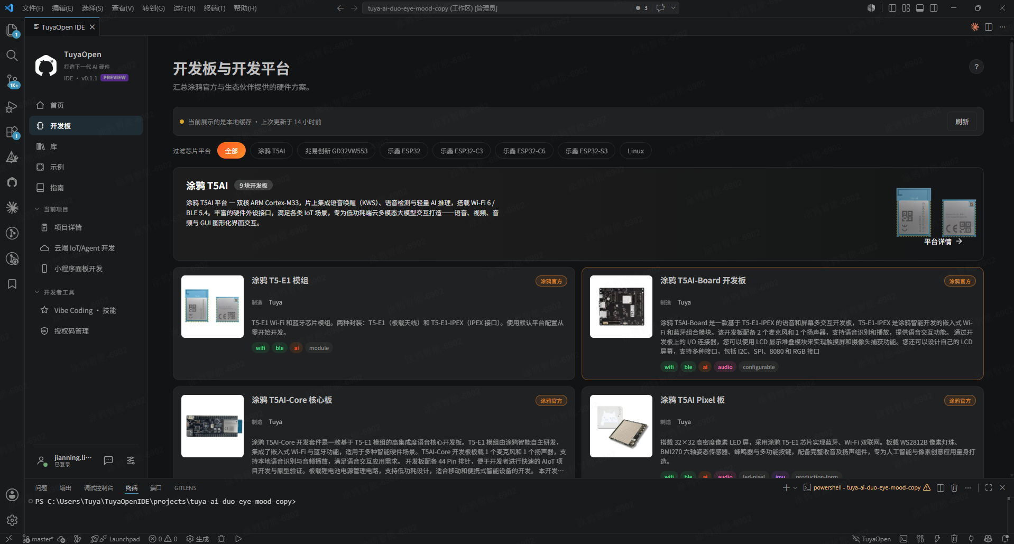The height and width of the screenshot is (544, 1014).
Task: Open the command center chevron dropdown
Action: click(x=674, y=8)
